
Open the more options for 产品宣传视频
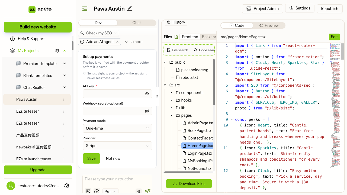click(63, 135)
